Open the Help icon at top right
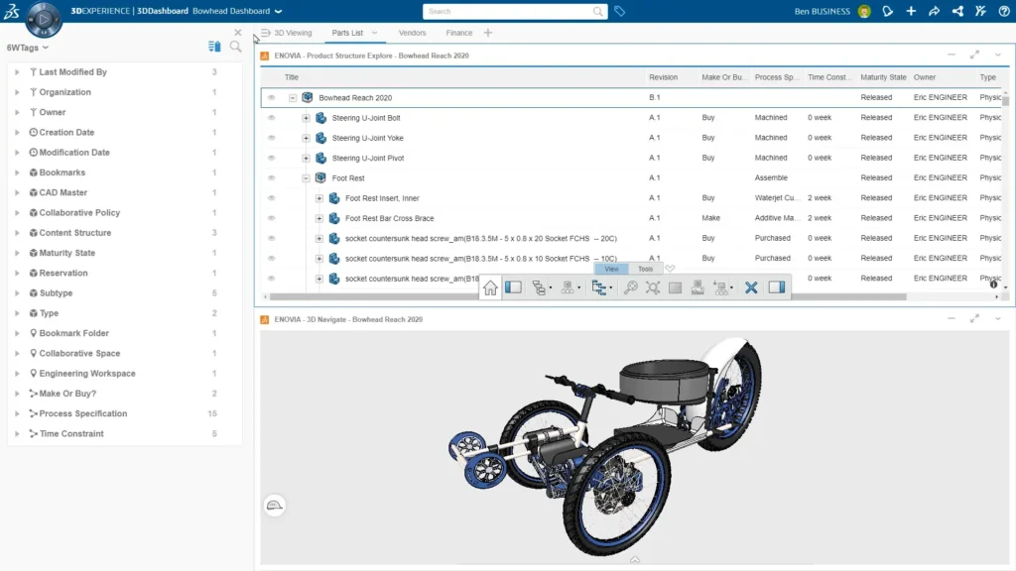The width and height of the screenshot is (1016, 571). pos(1004,11)
